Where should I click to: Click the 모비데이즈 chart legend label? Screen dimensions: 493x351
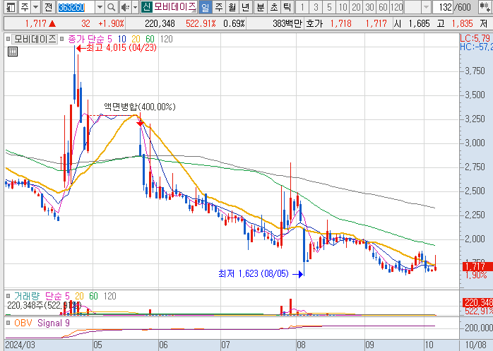[35, 39]
